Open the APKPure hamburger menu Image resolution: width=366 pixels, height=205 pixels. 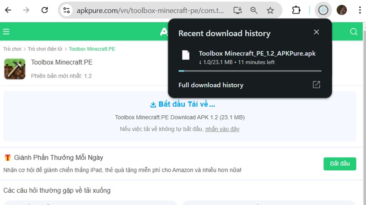click(6, 31)
